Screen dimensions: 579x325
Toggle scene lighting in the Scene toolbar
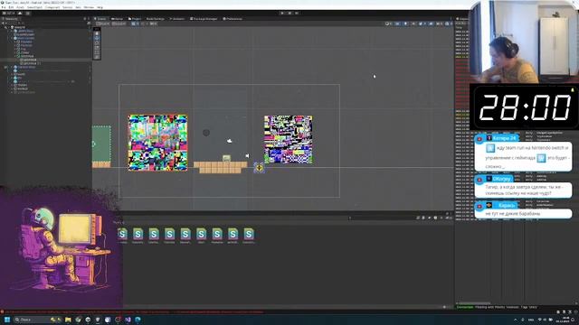click(x=405, y=23)
